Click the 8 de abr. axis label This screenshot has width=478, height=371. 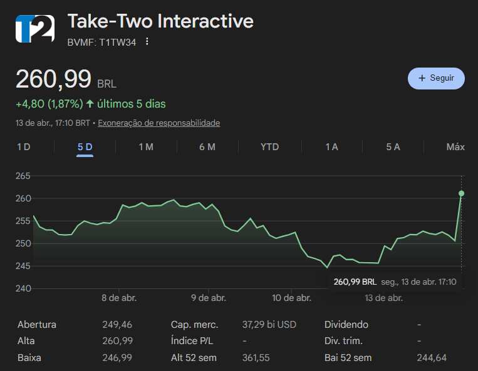(x=119, y=298)
